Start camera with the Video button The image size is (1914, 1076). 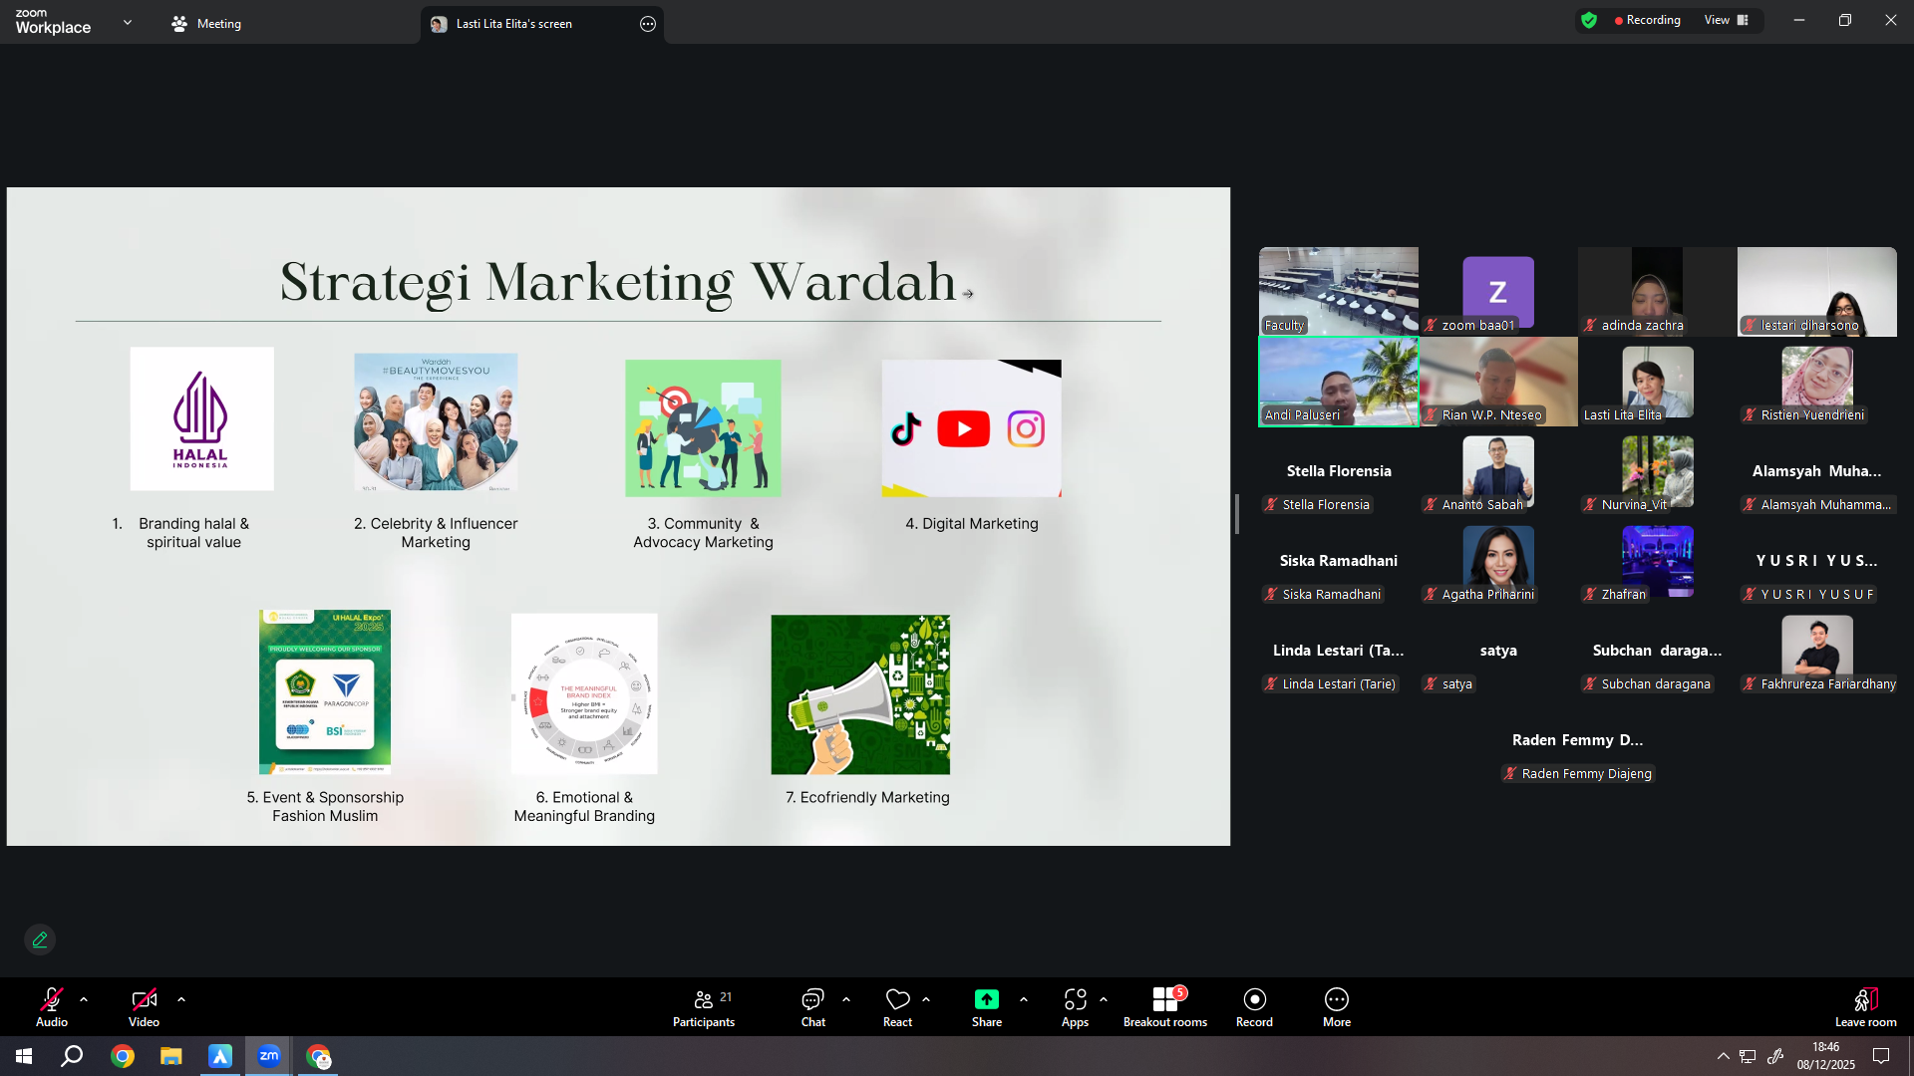click(x=144, y=1006)
